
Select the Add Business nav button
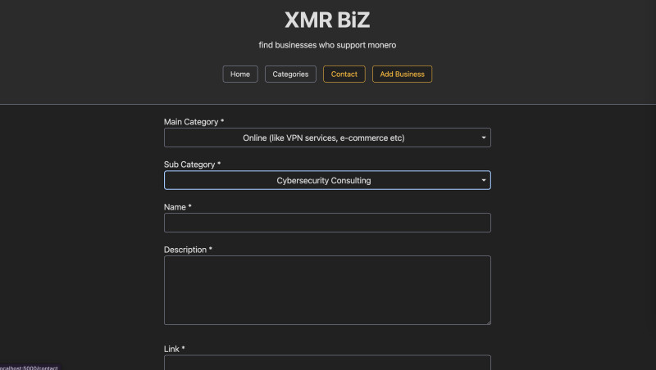click(402, 74)
